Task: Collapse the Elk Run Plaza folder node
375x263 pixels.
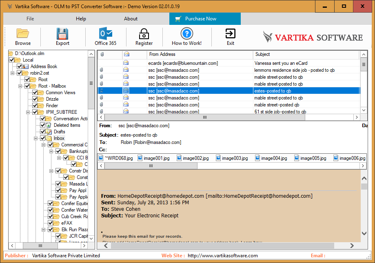Action: 43,230
